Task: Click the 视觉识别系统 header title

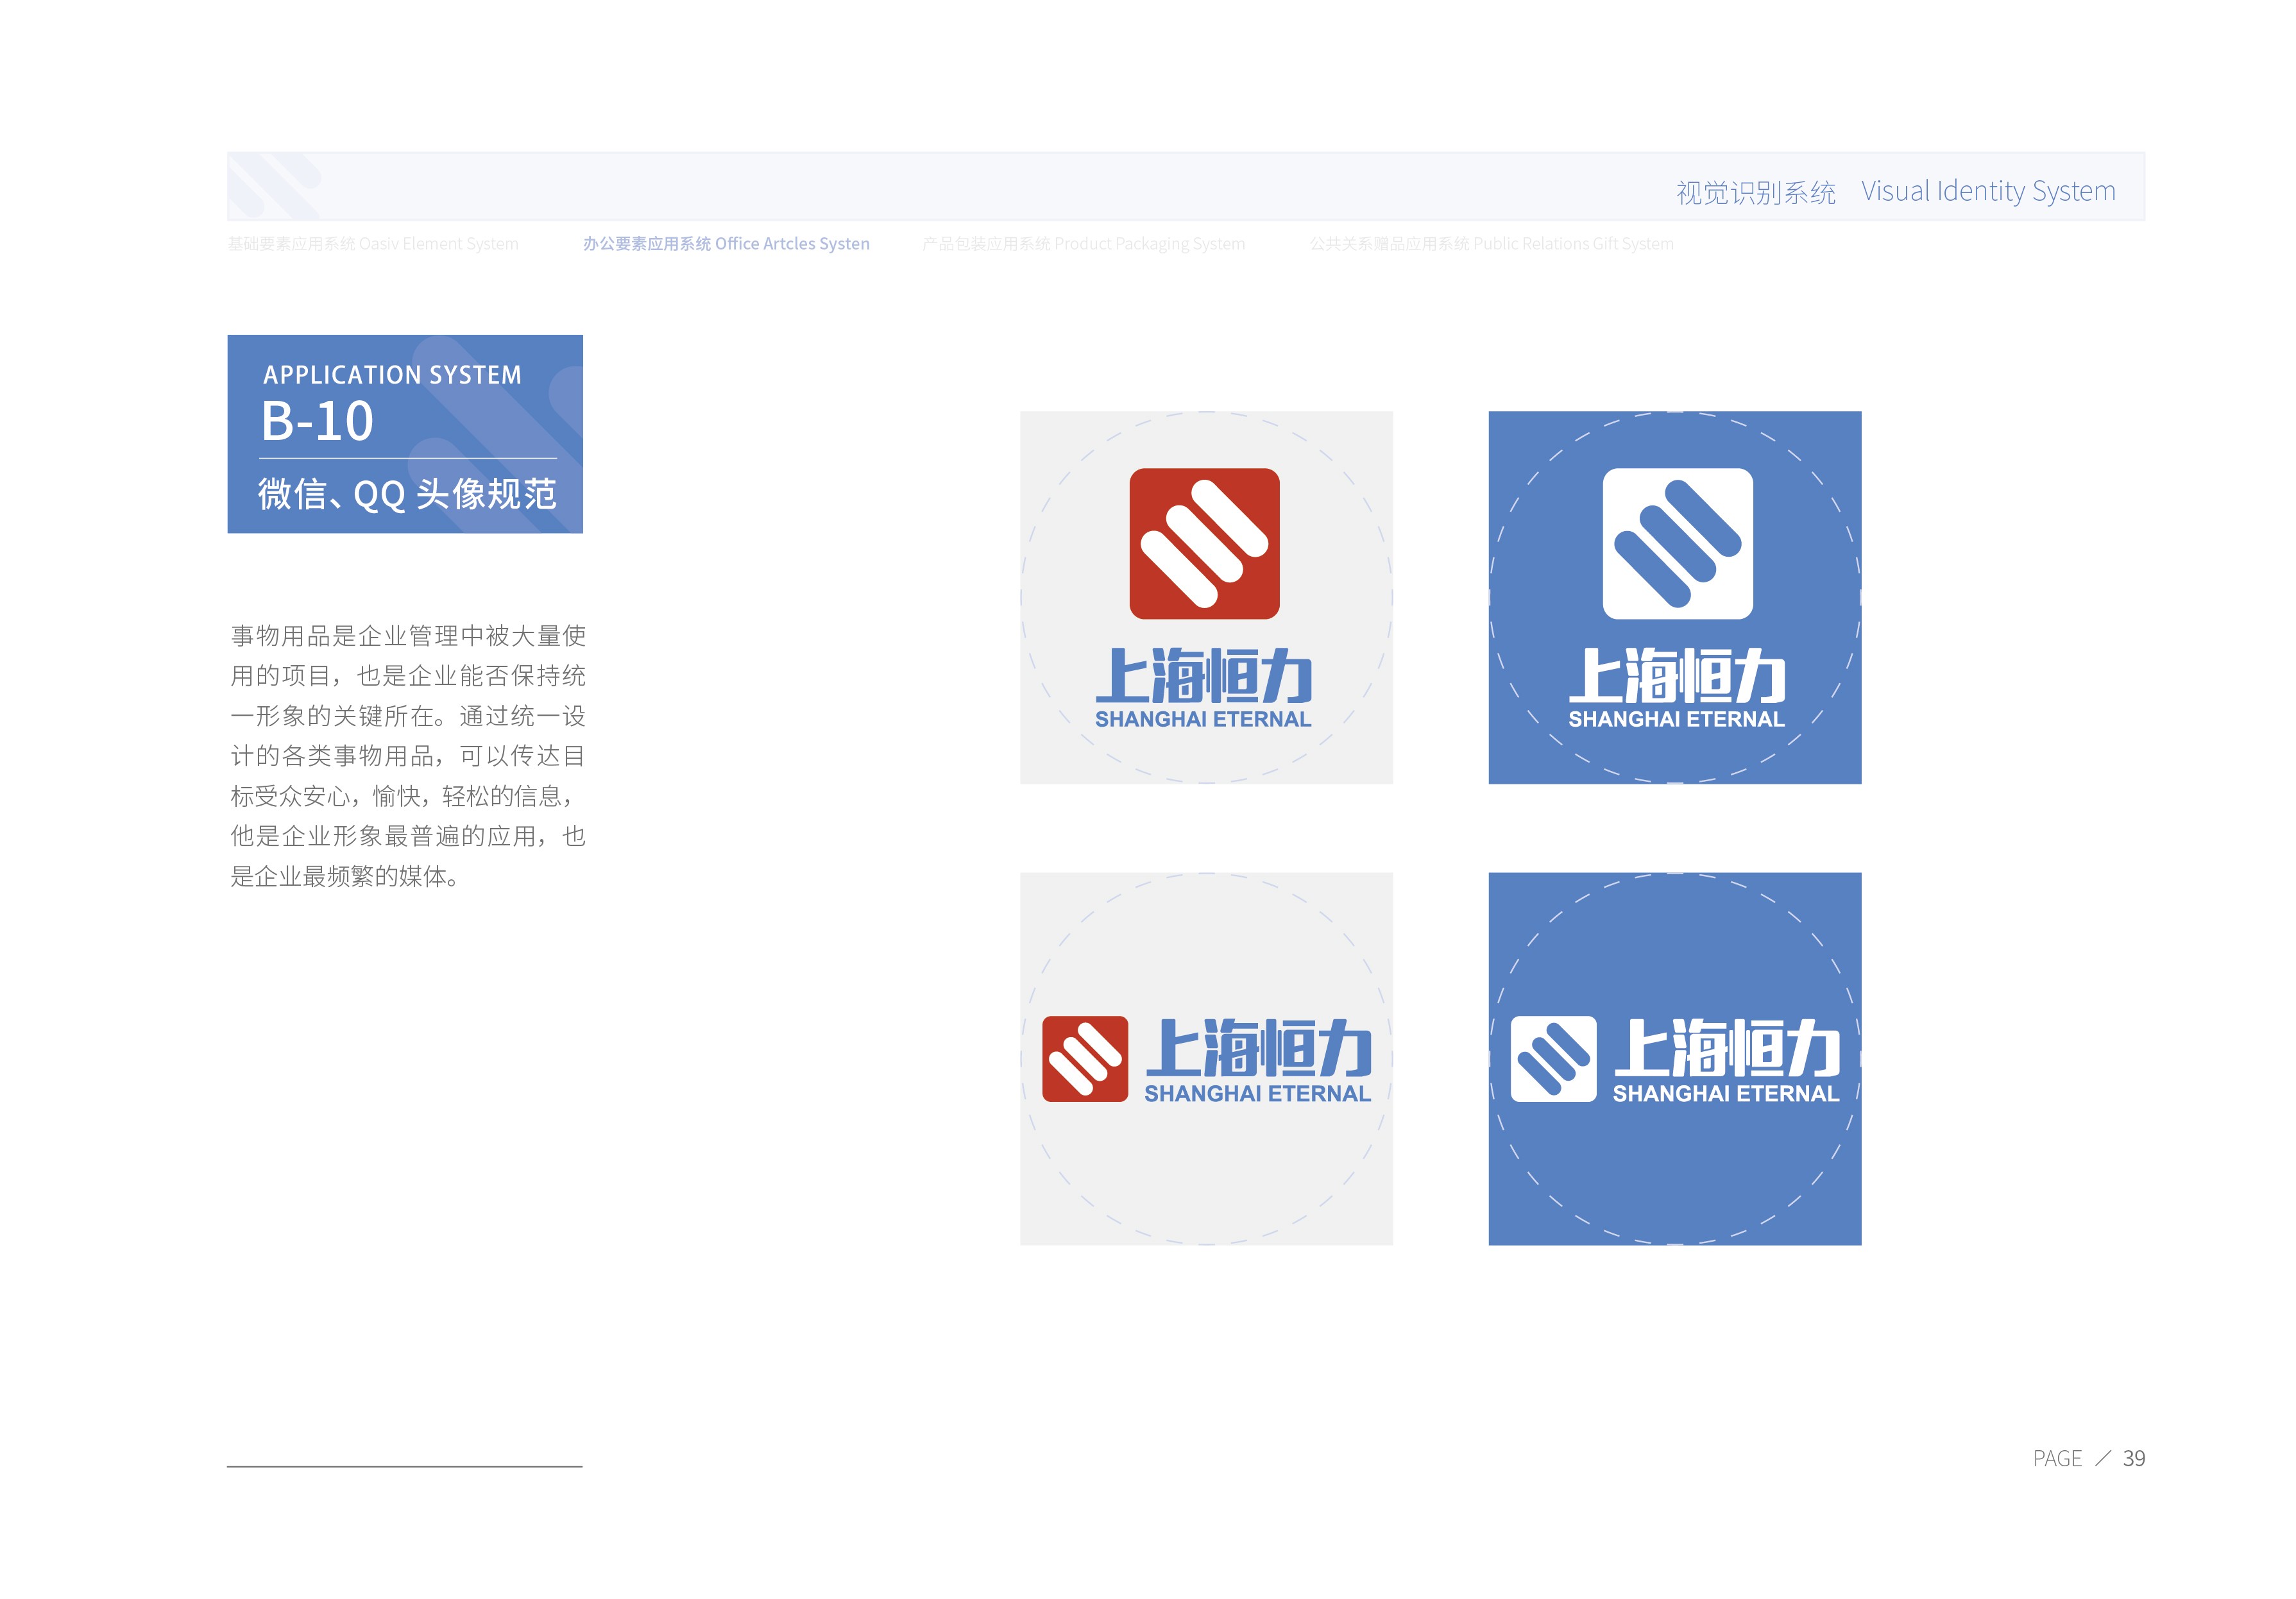Action: click(x=1755, y=192)
